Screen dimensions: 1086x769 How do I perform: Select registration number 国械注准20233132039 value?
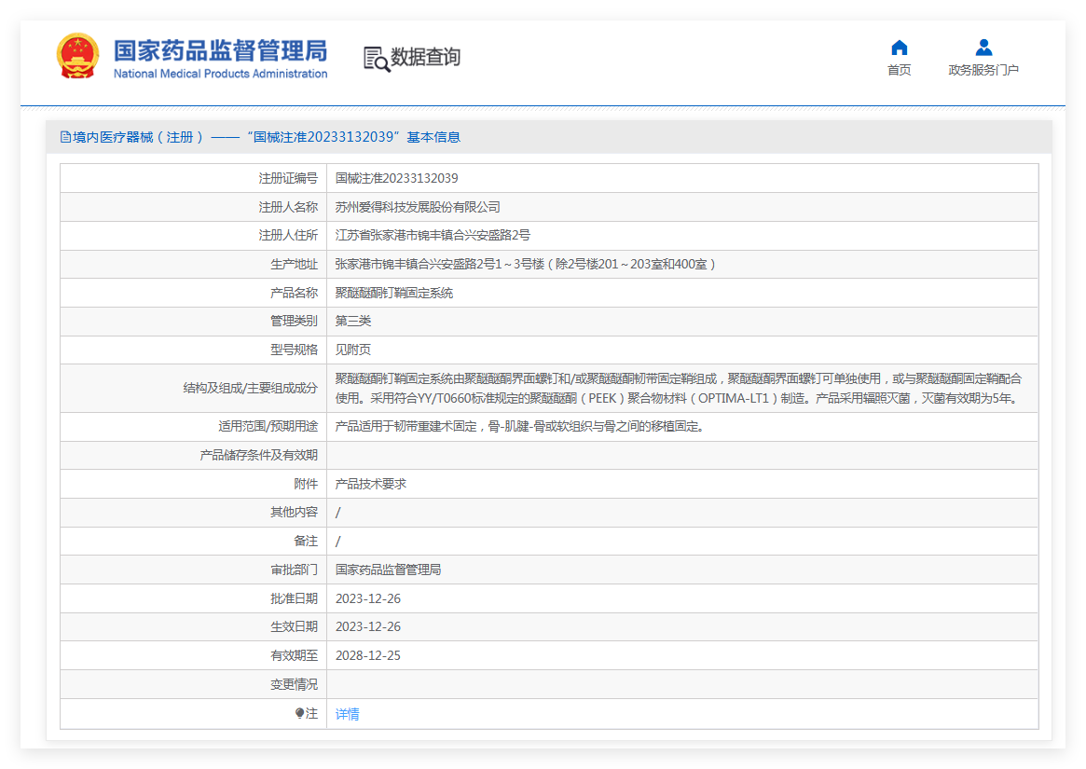tap(397, 179)
